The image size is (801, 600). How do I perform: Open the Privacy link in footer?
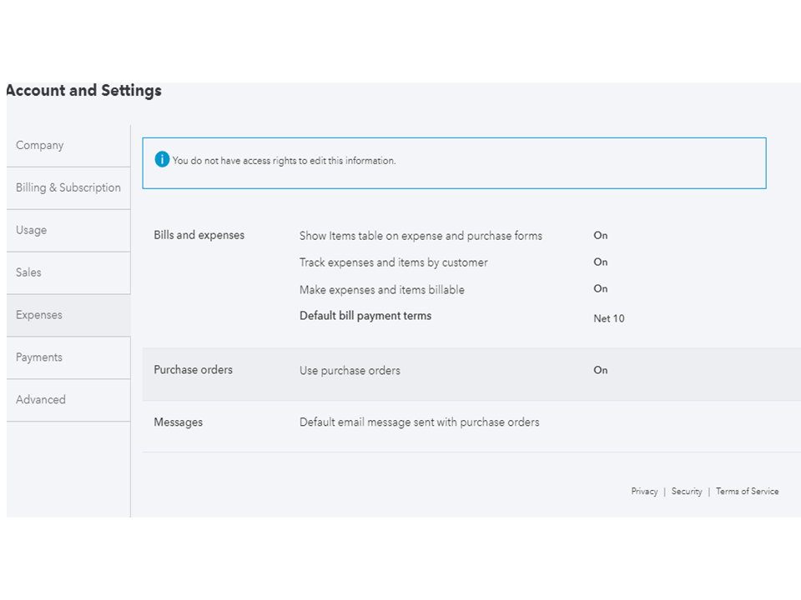click(x=644, y=492)
